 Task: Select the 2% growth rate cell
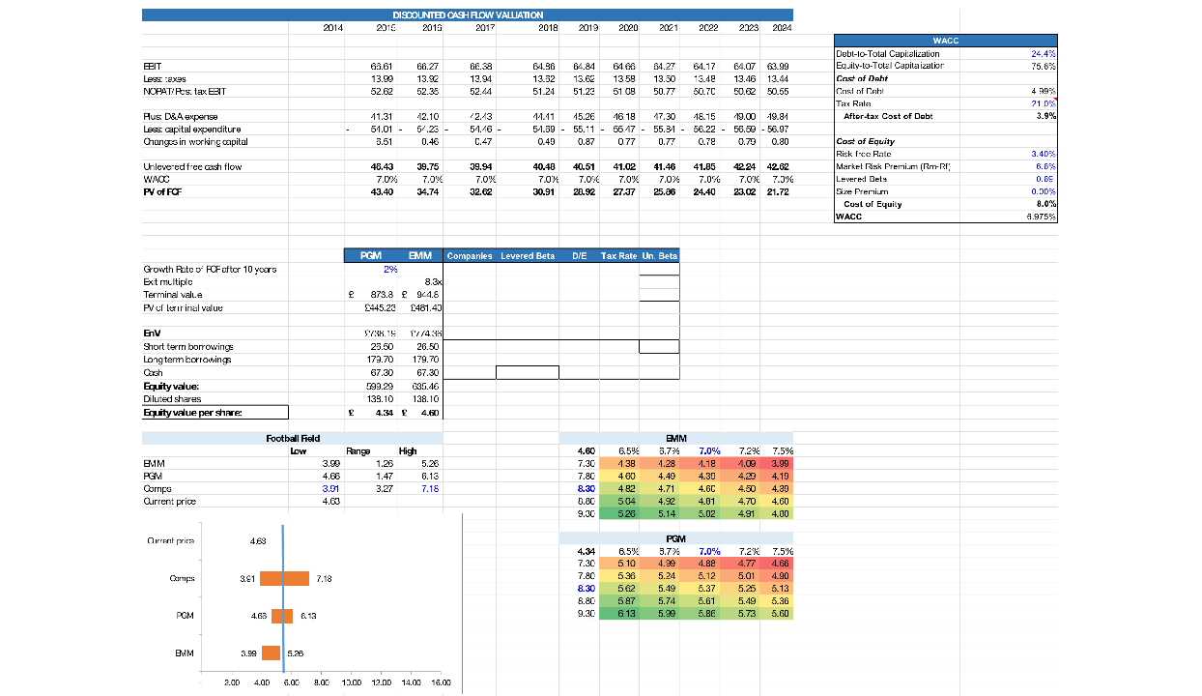390,270
